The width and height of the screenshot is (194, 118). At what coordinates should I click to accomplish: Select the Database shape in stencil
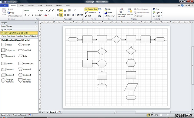(7, 64)
